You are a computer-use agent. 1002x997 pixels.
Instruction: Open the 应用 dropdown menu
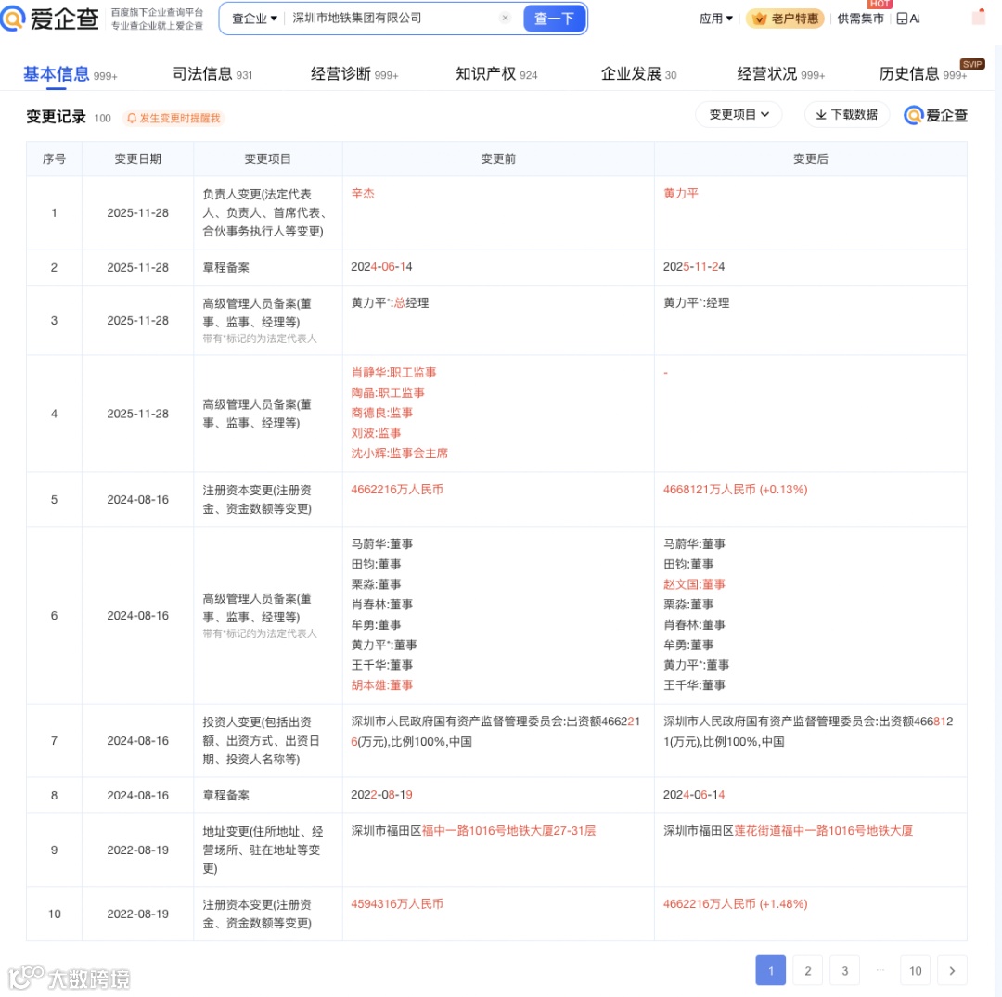715,19
